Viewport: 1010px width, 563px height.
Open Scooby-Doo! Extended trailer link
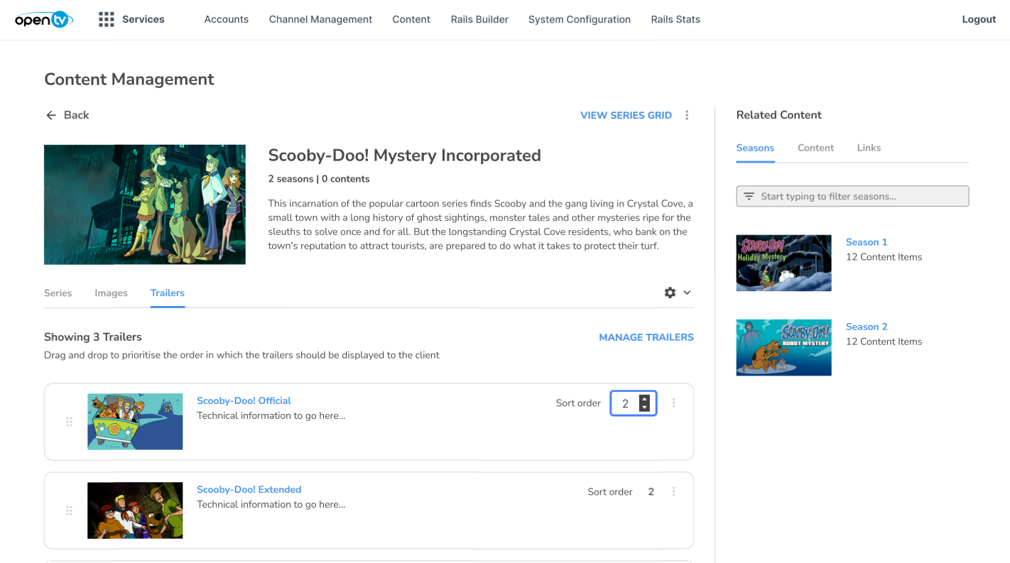(x=249, y=489)
